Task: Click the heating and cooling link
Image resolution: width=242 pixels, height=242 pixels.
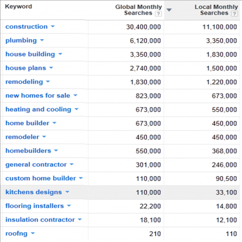Action: (x=38, y=109)
